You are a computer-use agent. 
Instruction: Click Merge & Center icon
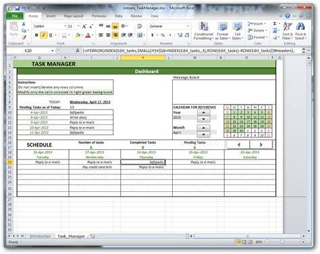140,35
